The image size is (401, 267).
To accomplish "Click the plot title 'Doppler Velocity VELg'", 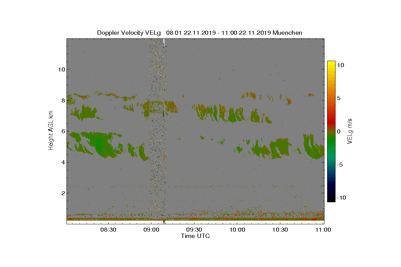I will [129, 33].
